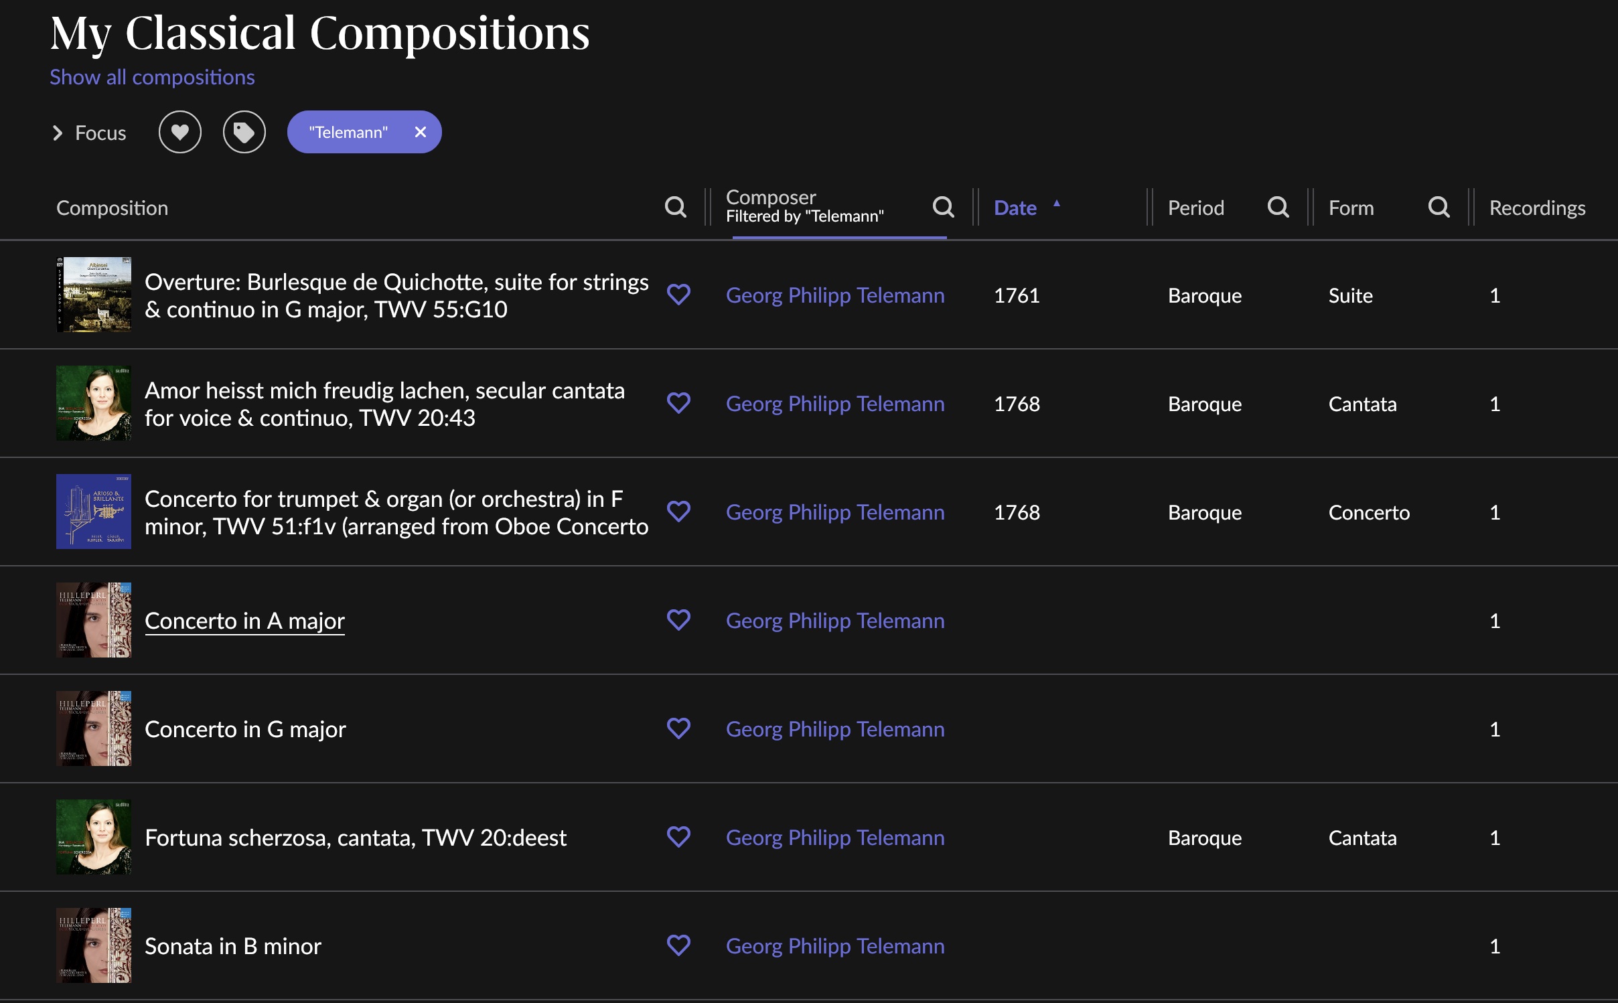Click the Form column search magnifier

coord(1439,208)
